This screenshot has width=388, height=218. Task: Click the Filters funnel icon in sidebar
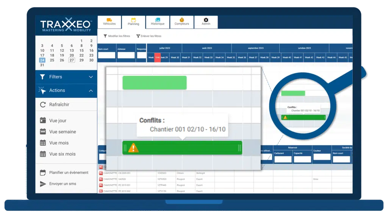[42, 77]
